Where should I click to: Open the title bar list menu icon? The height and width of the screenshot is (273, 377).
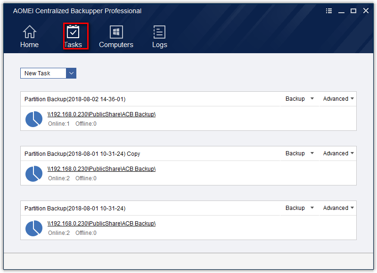(329, 11)
